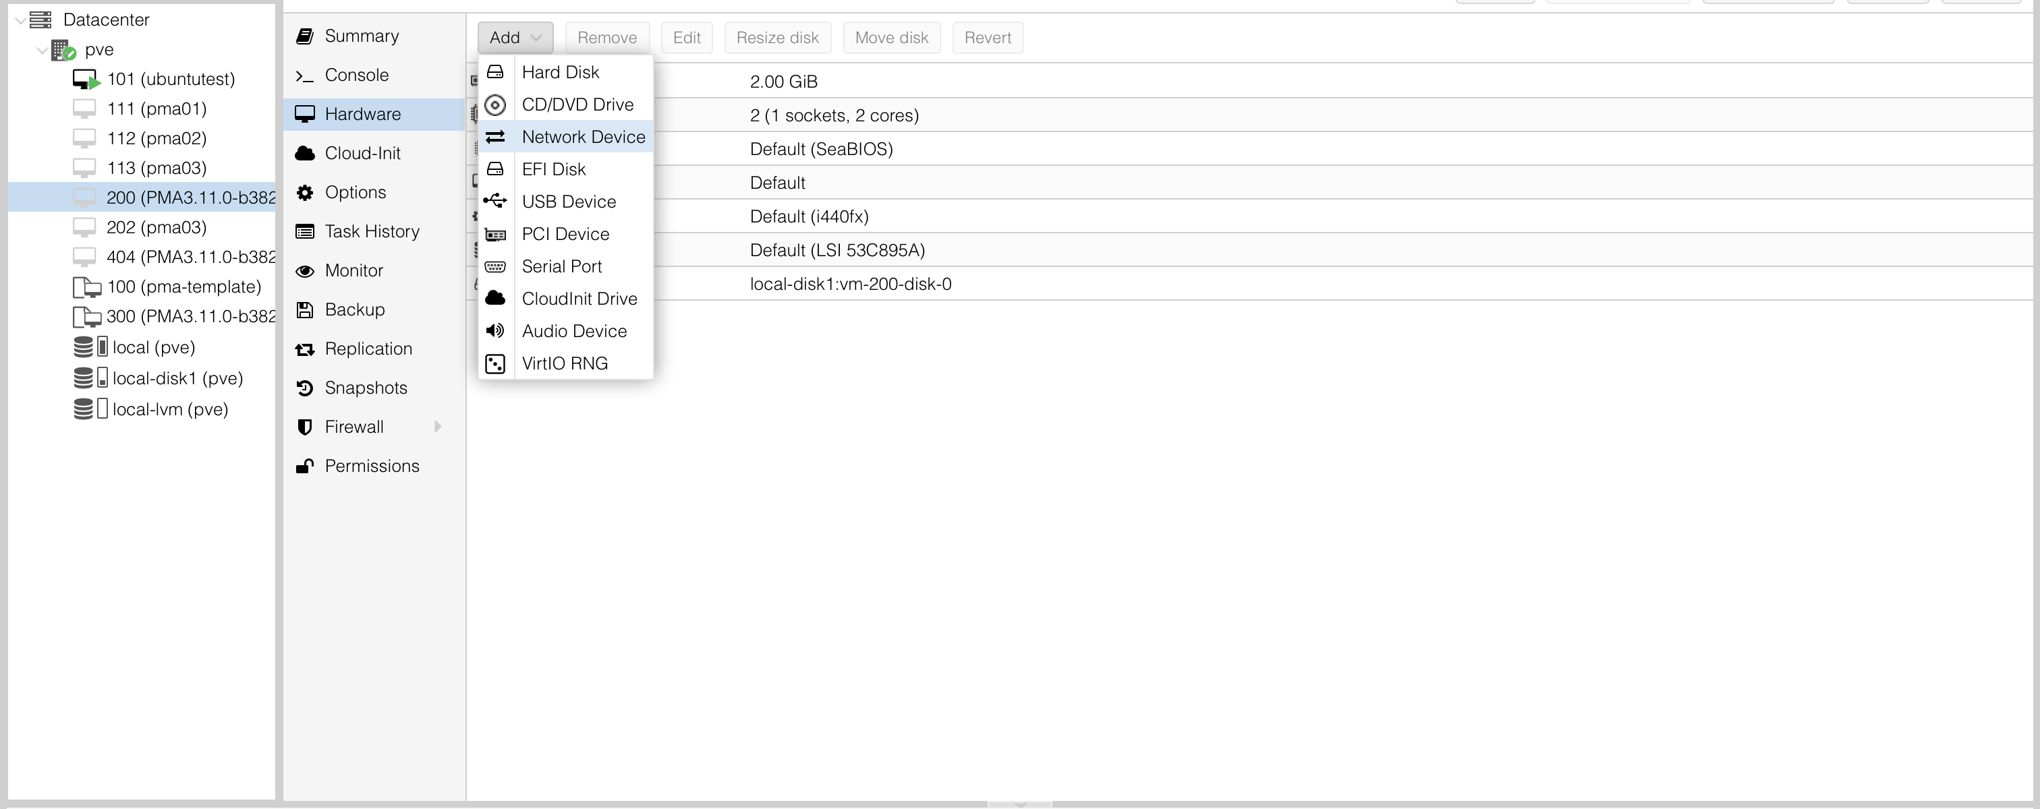Select EFI Disk menu entry

pos(565,169)
